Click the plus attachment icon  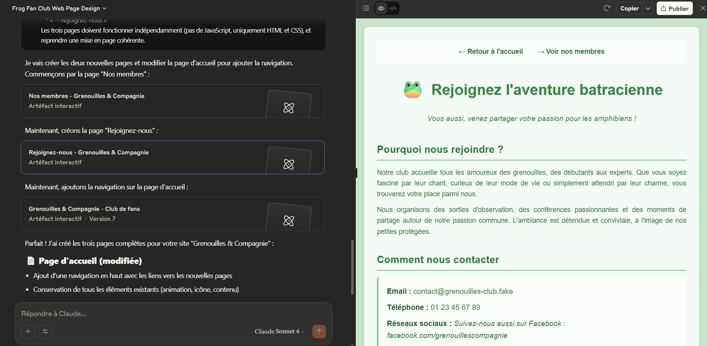point(28,331)
